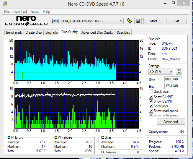This screenshot has width=193, height=159.
Task: Click the Exit button
Action: pyautogui.click(x=176, y=21)
